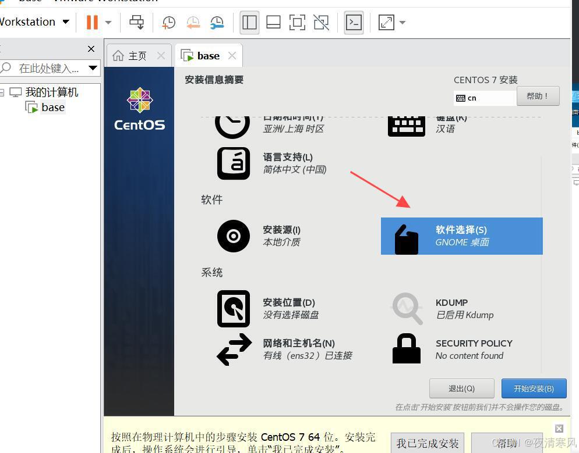Open keyboard settings icon
Image resolution: width=579 pixels, height=453 pixels.
pyautogui.click(x=406, y=126)
